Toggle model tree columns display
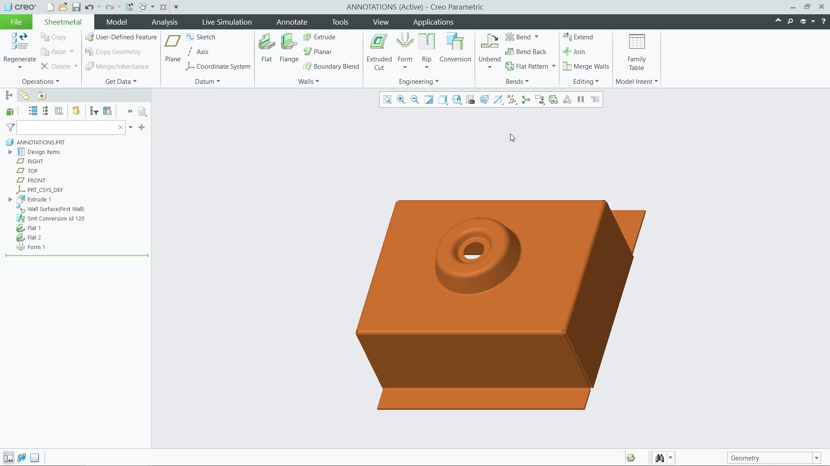 tap(59, 111)
